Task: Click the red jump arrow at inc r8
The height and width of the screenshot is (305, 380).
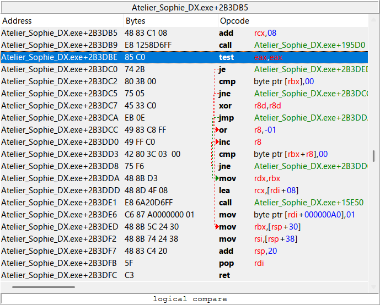Action: [x=217, y=142]
